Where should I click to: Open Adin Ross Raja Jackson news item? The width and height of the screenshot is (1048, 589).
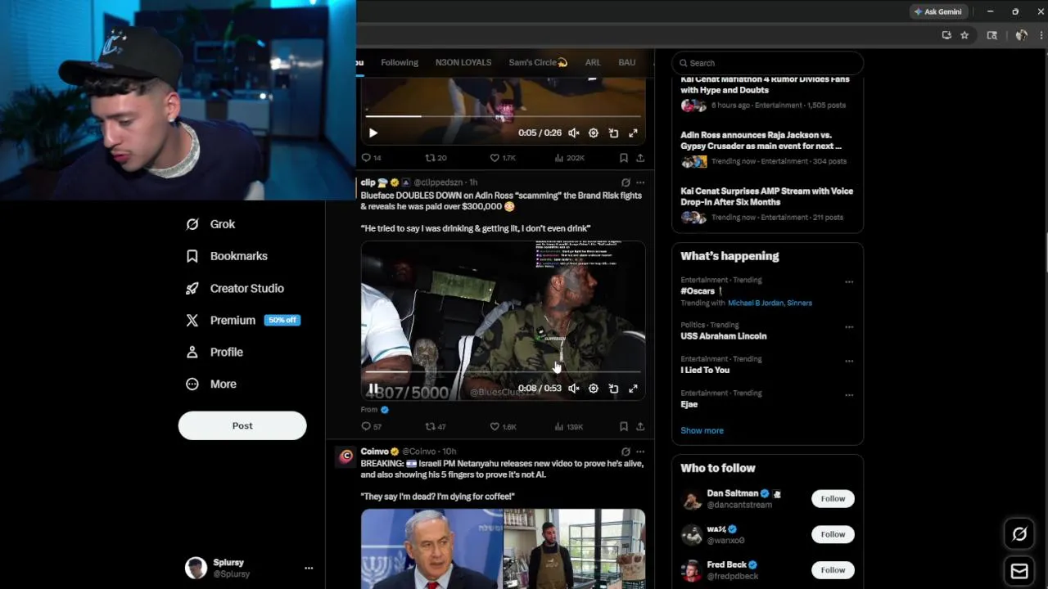pyautogui.click(x=767, y=148)
